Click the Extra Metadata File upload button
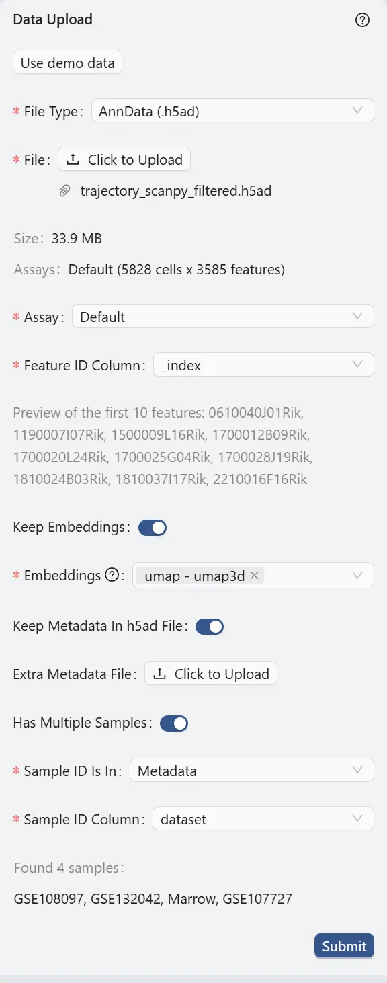The image size is (387, 983). pos(211,674)
